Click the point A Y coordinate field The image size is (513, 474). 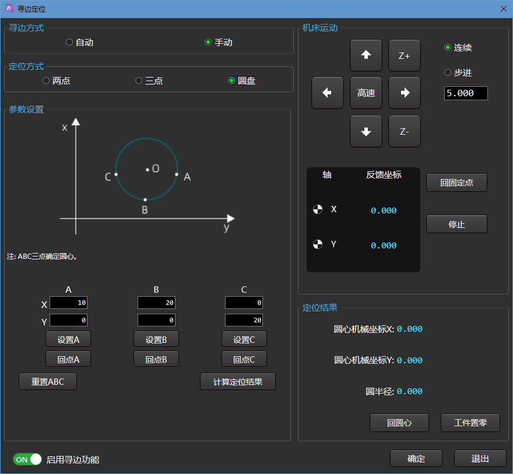(x=68, y=320)
